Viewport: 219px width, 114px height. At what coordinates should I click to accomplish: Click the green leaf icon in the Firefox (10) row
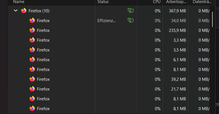(130, 11)
